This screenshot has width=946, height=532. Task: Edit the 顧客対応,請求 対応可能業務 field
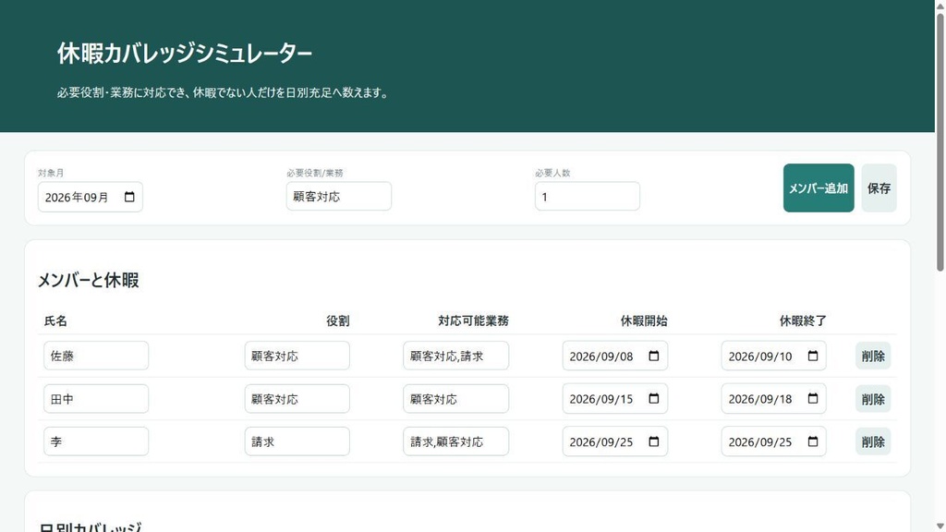point(455,356)
